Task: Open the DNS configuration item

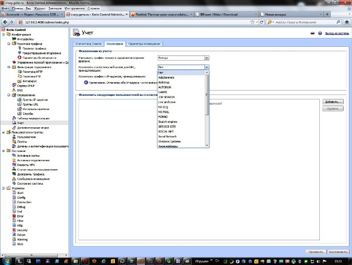Action: click(x=20, y=90)
